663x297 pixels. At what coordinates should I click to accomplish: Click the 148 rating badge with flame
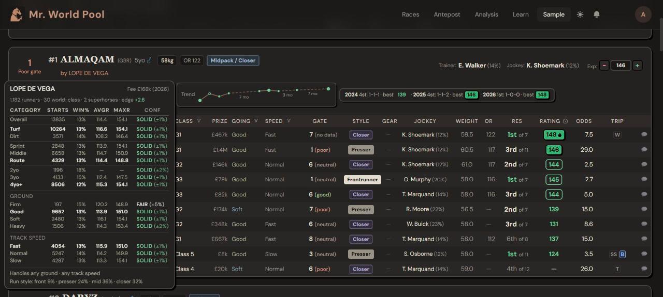click(554, 135)
